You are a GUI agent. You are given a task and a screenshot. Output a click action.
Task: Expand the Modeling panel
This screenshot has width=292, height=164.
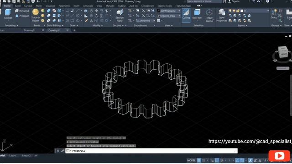(11, 26)
